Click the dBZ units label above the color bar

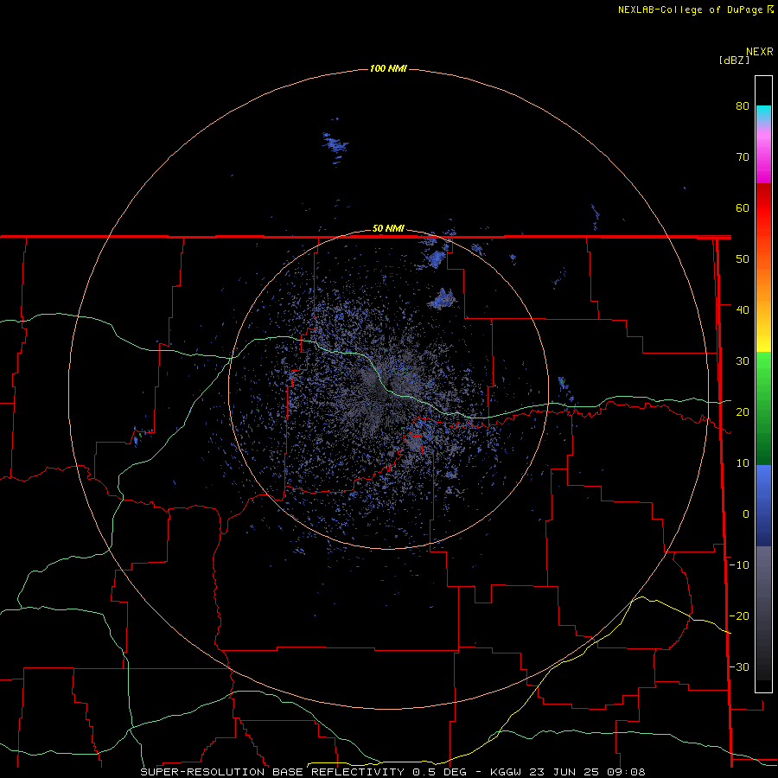click(734, 61)
